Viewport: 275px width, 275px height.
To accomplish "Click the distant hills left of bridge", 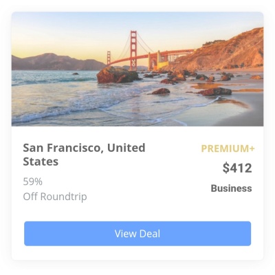I will click(57, 62).
